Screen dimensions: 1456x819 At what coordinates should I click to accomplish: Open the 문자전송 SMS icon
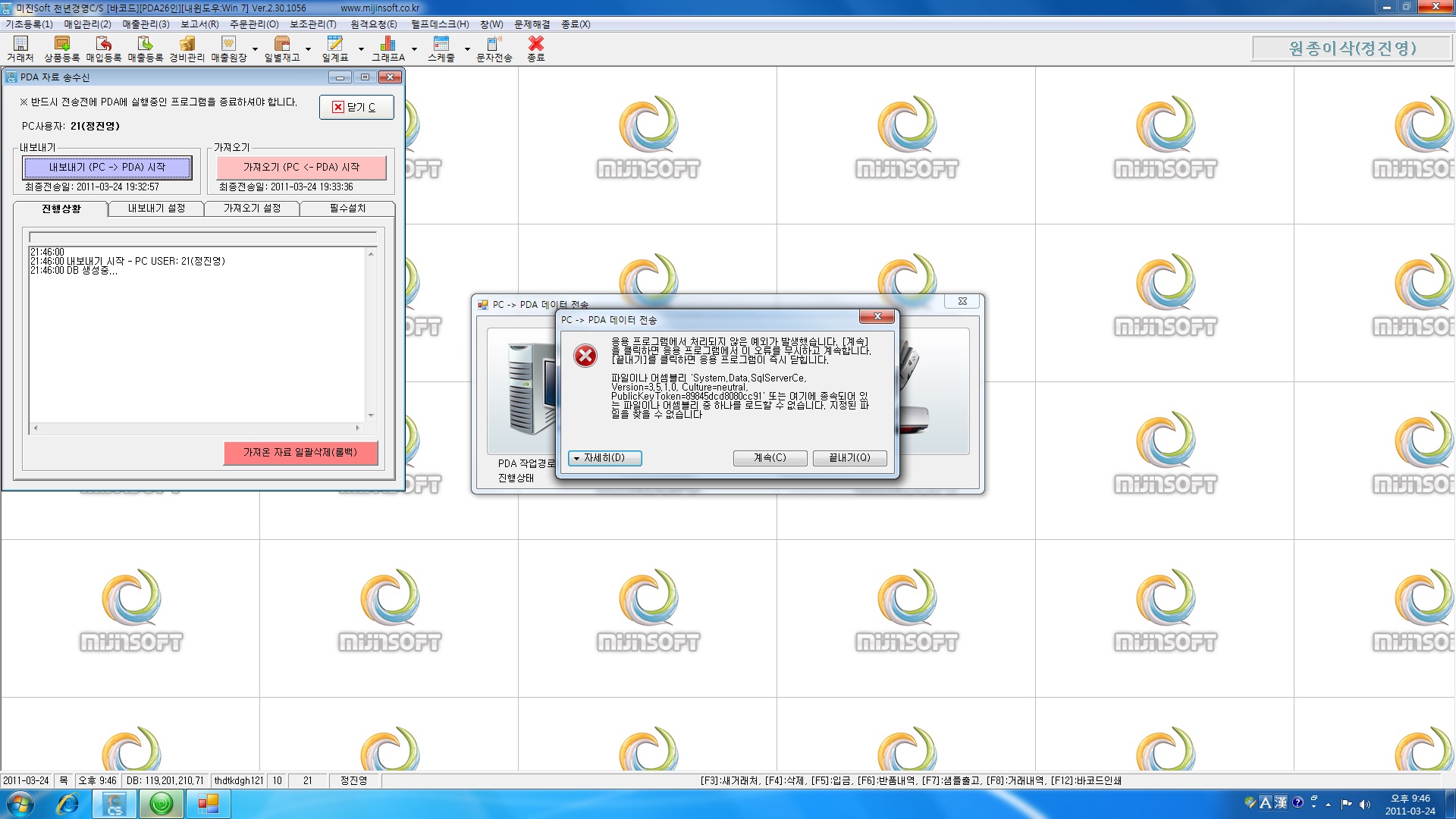coord(494,49)
